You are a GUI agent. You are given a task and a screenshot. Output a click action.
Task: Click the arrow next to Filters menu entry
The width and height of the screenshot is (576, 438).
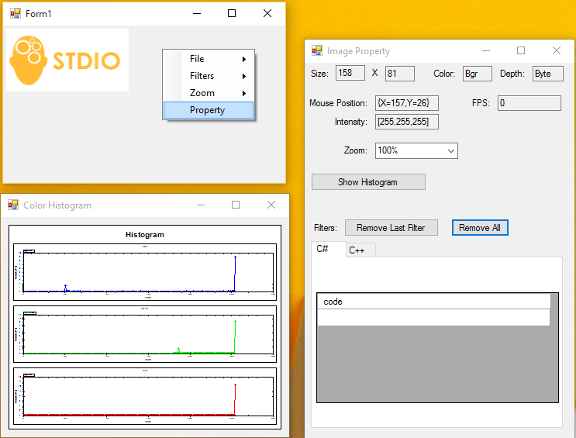pyautogui.click(x=244, y=77)
